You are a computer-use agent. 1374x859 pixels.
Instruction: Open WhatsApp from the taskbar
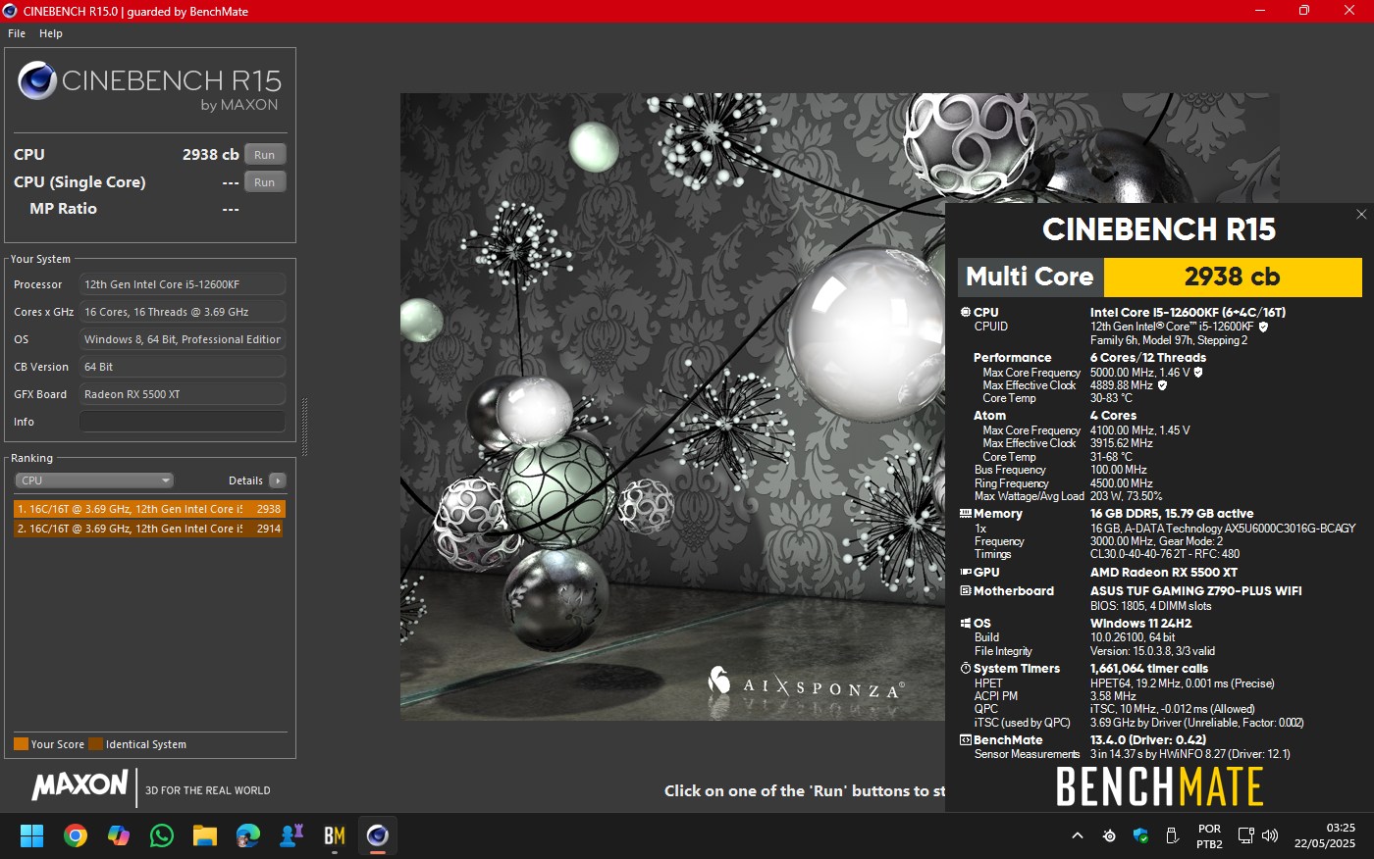click(162, 835)
